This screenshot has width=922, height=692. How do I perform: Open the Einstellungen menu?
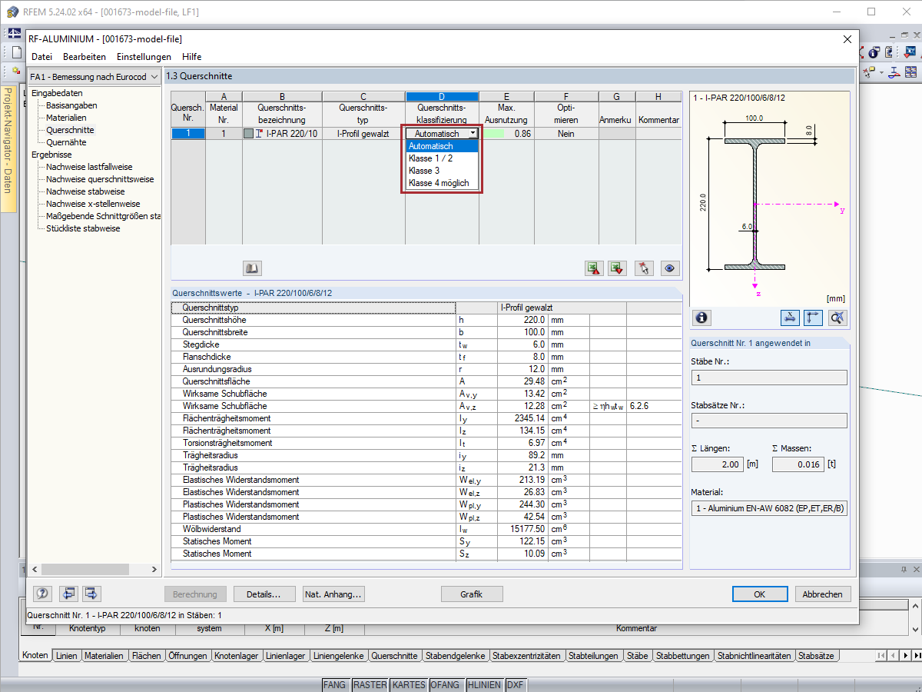(x=144, y=57)
